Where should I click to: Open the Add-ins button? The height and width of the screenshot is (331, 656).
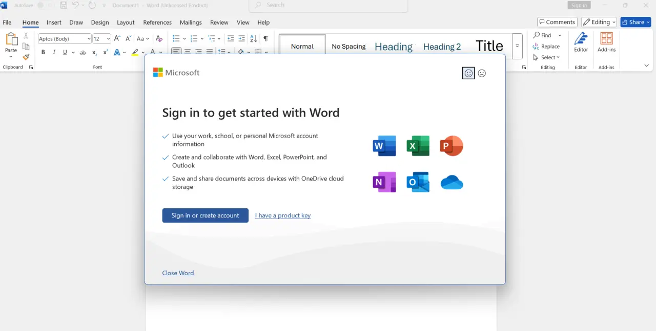(606, 42)
